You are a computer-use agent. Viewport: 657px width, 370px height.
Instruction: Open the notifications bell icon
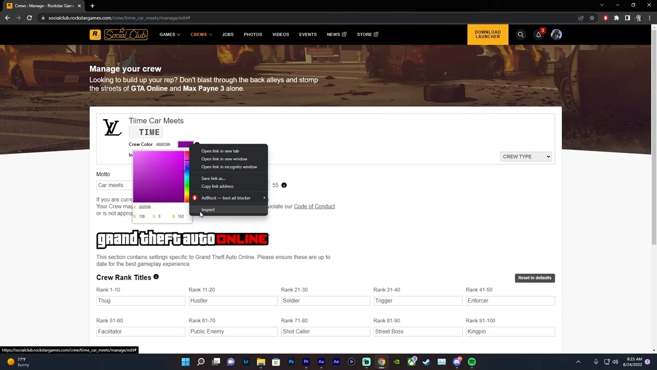pyautogui.click(x=538, y=34)
